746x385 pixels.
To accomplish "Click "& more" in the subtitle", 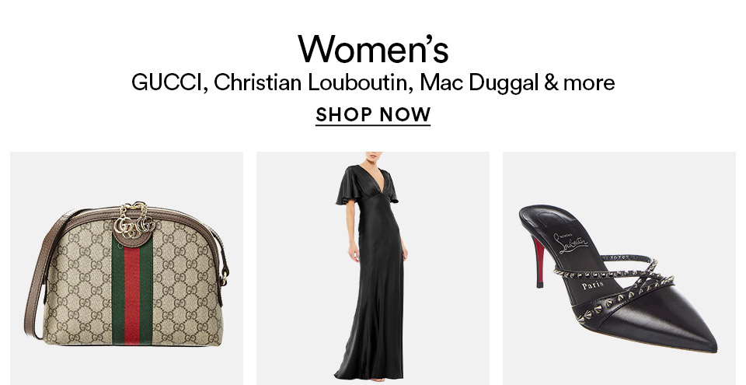I will pos(580,82).
